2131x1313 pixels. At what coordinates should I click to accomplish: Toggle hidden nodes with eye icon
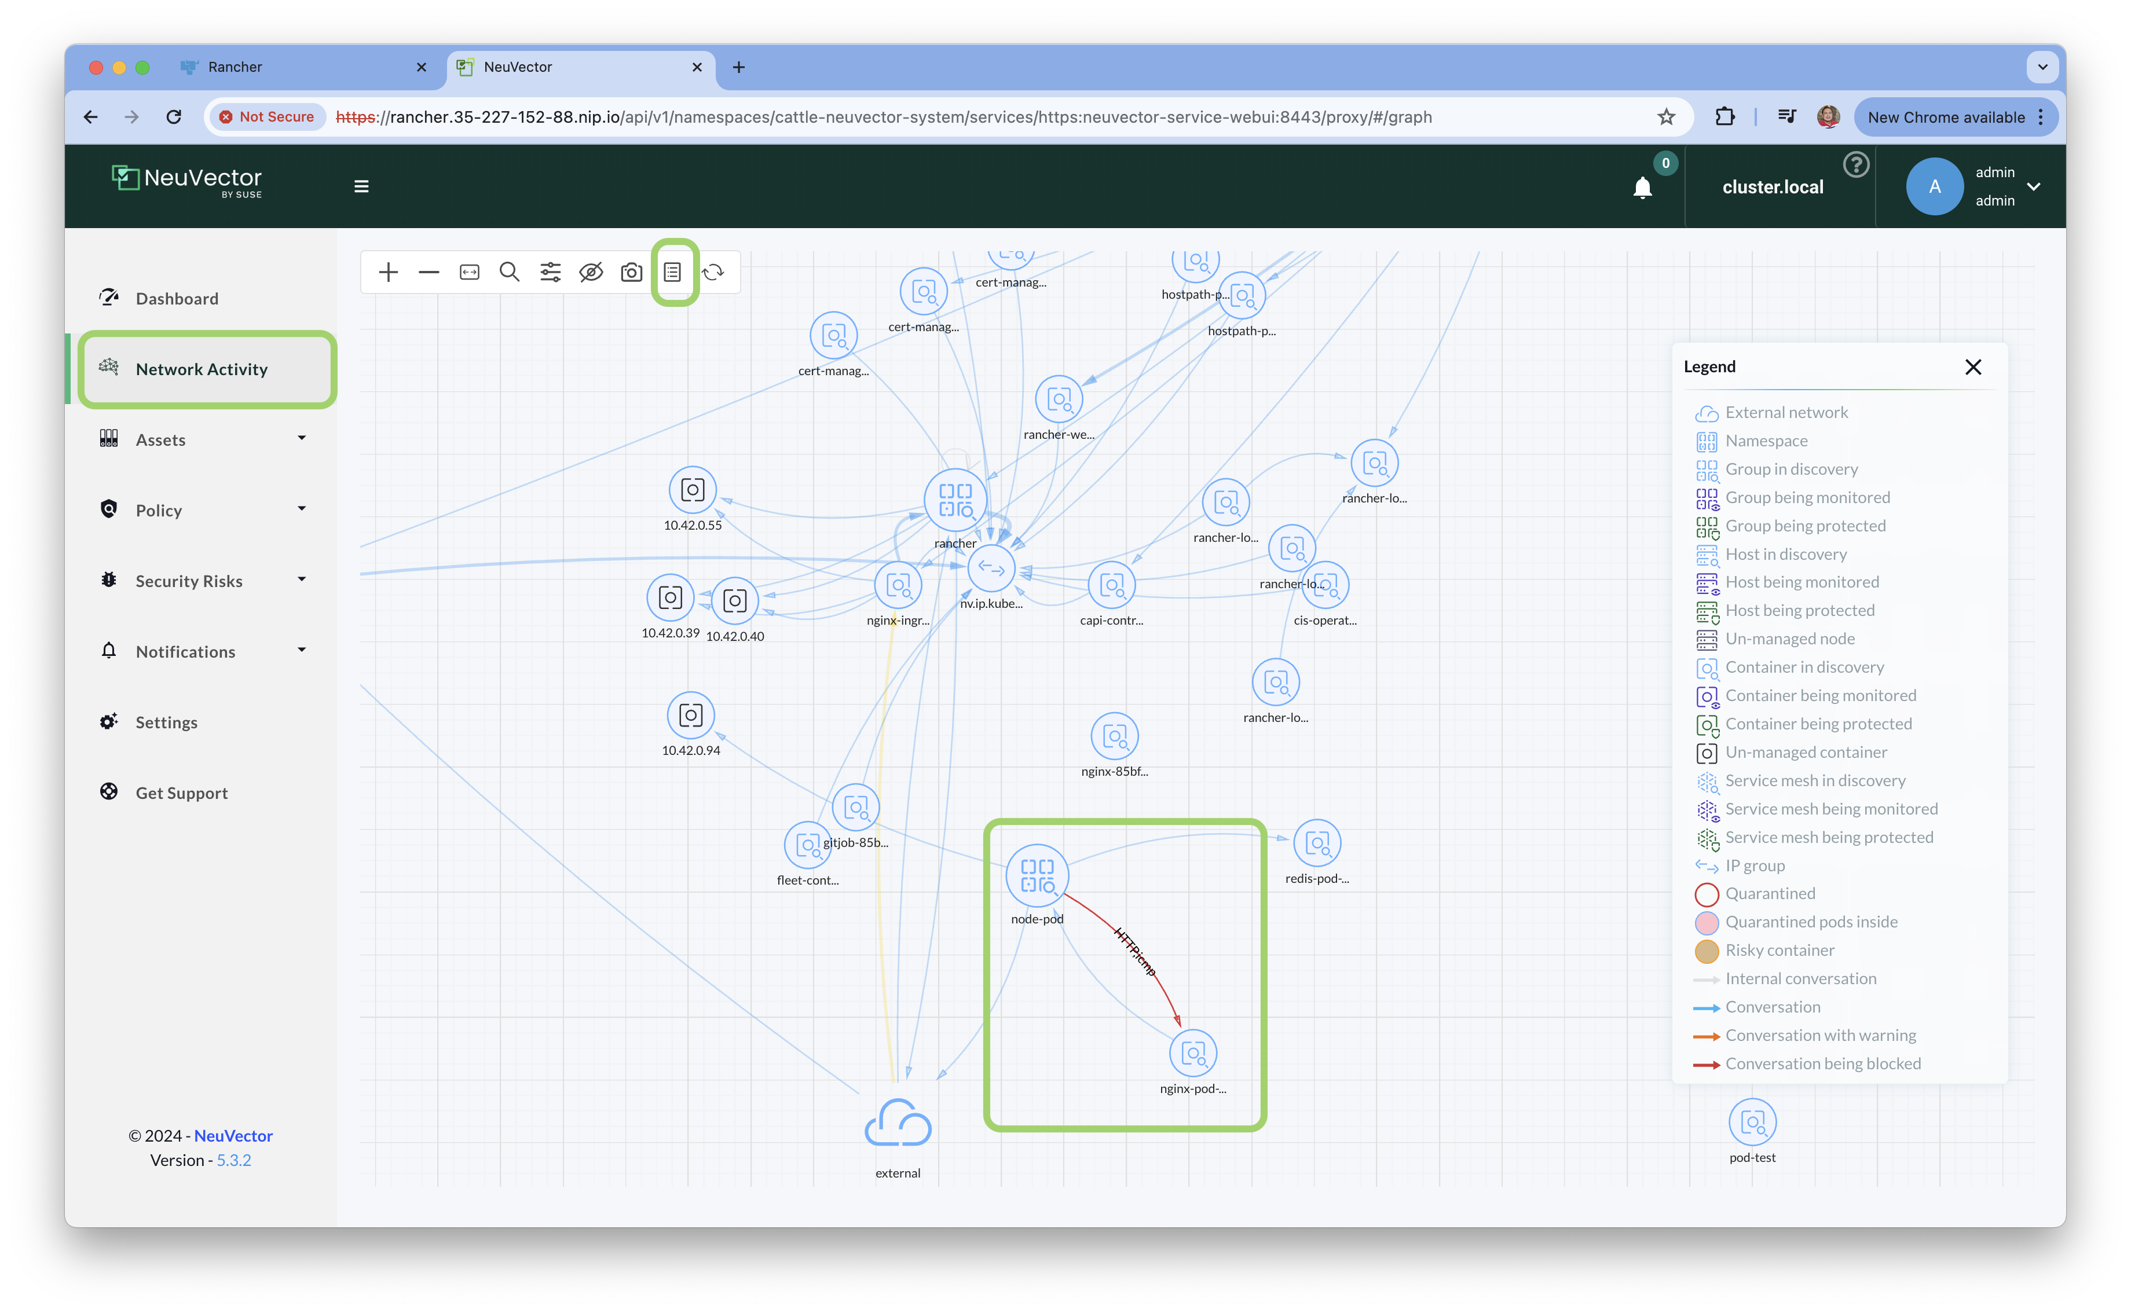591,273
